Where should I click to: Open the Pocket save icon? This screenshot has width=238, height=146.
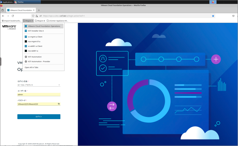pos(233,16)
